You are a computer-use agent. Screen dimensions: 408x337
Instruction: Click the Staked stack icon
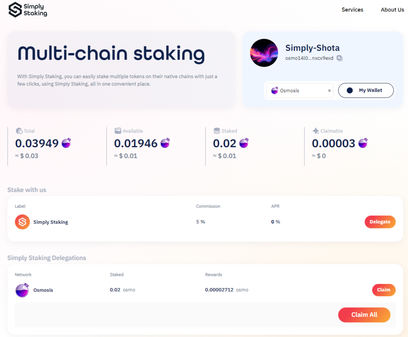(x=217, y=131)
